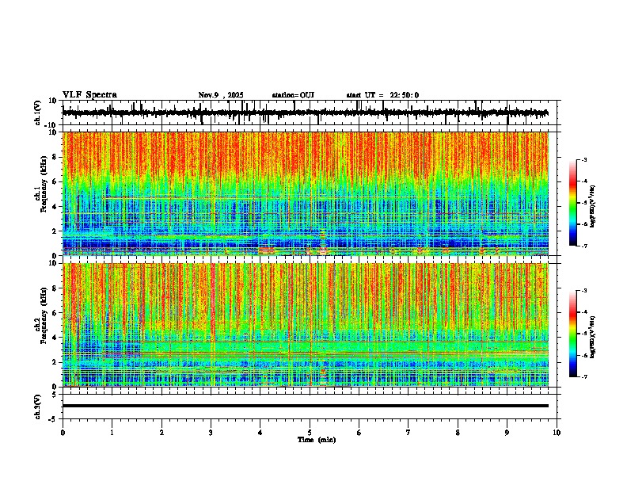Click the "8" kHz tick on ch.2 spectrogram axis

tap(55, 288)
